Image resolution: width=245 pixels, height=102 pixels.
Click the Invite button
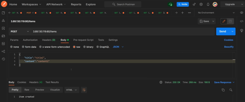(x=183, y=4)
